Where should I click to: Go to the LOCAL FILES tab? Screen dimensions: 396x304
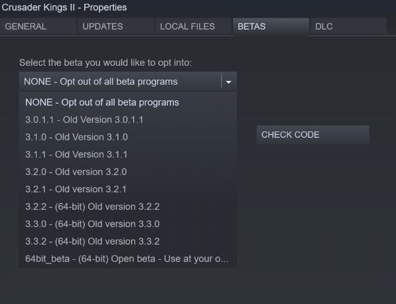pyautogui.click(x=193, y=27)
